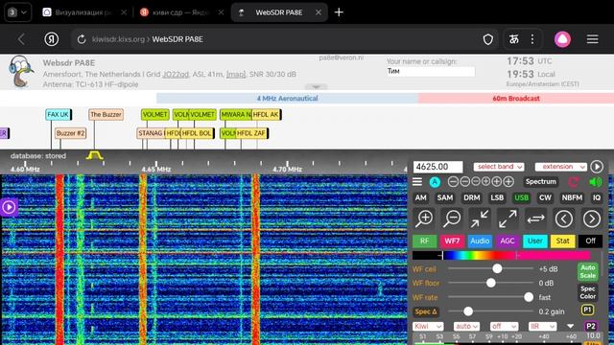The height and width of the screenshot is (345, 614).
Task: Select NBFM mode
Action: coord(572,198)
